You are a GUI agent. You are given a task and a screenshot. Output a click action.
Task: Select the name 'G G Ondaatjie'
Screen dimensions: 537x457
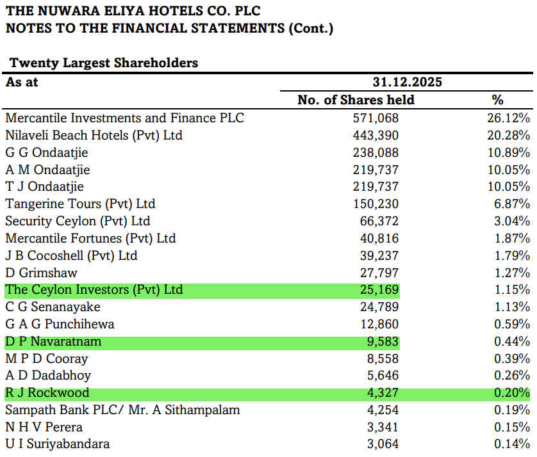(47, 152)
